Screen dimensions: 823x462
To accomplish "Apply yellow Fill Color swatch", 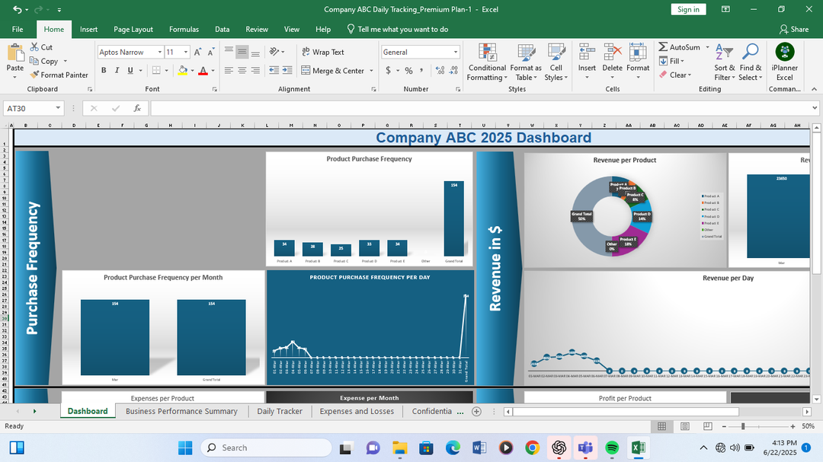I will click(x=183, y=70).
